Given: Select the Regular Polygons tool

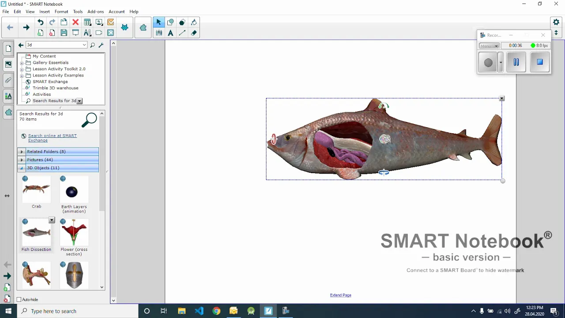Looking at the screenshot, I should point(182,22).
